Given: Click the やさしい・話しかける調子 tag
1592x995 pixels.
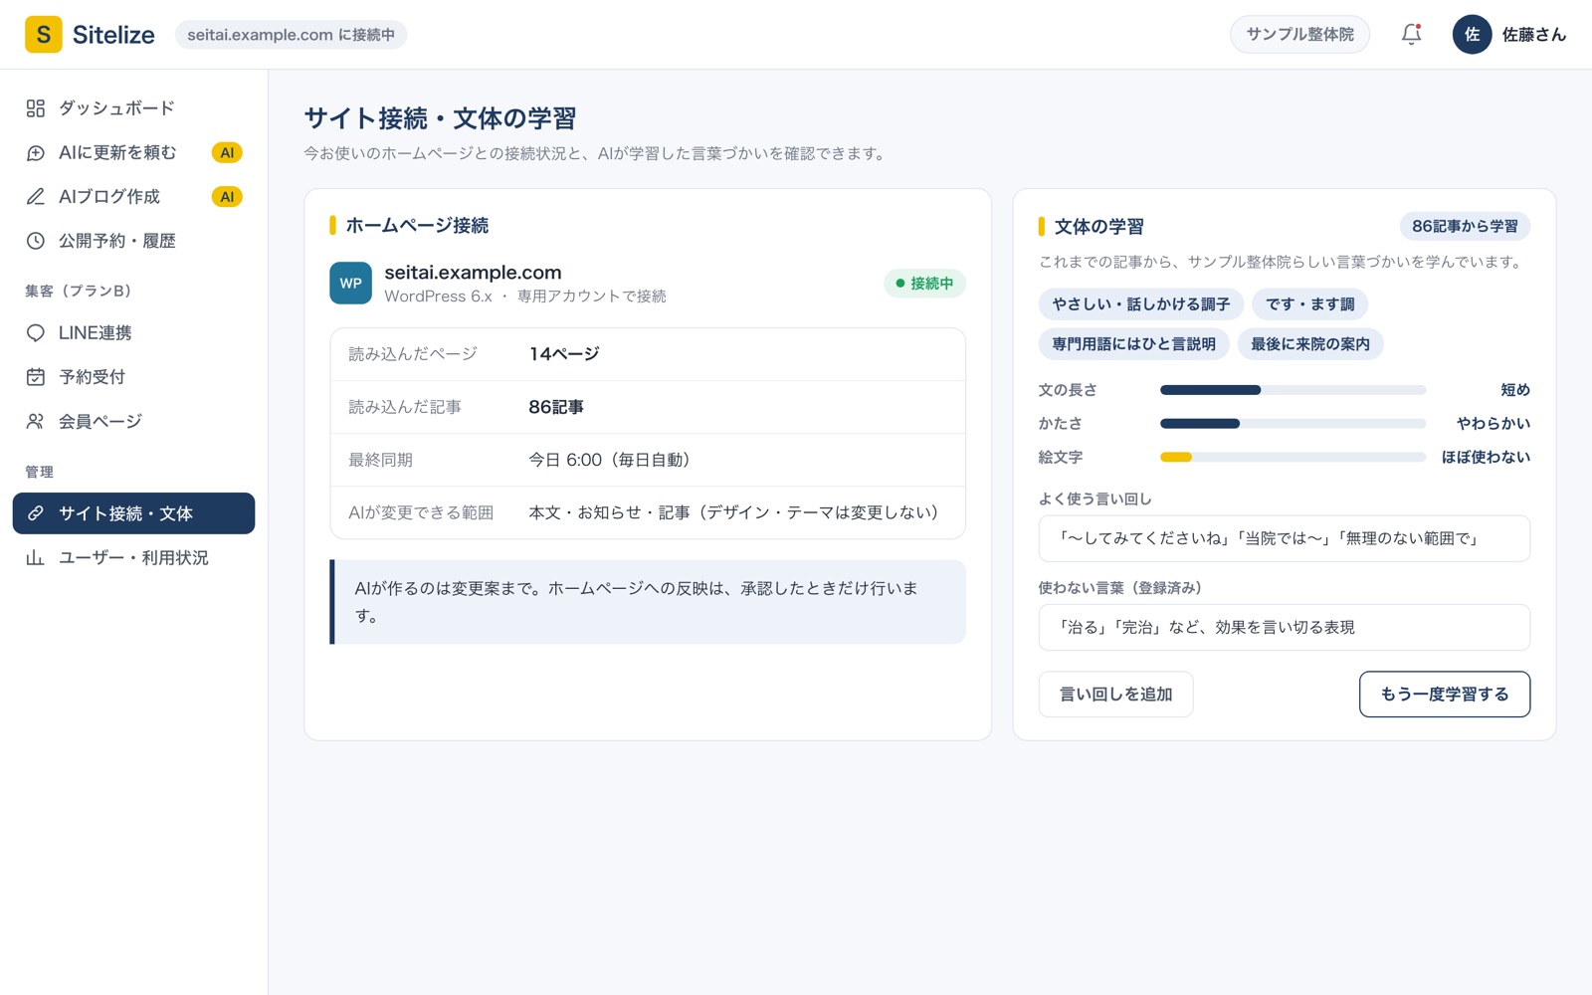Looking at the screenshot, I should 1140,304.
